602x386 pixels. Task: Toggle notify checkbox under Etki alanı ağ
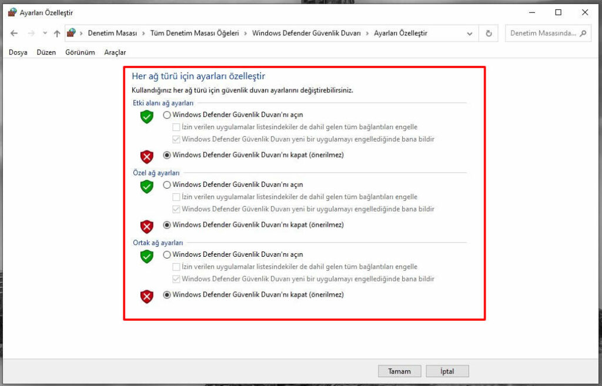point(176,139)
